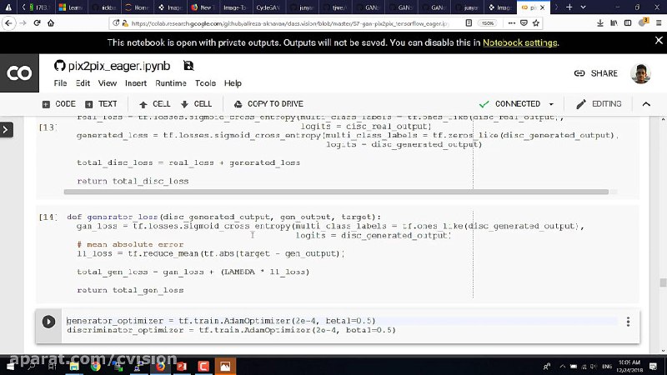This screenshot has height=375, width=667.
Task: Click the horizontal scrollbar in cell 13
Action: 336,192
